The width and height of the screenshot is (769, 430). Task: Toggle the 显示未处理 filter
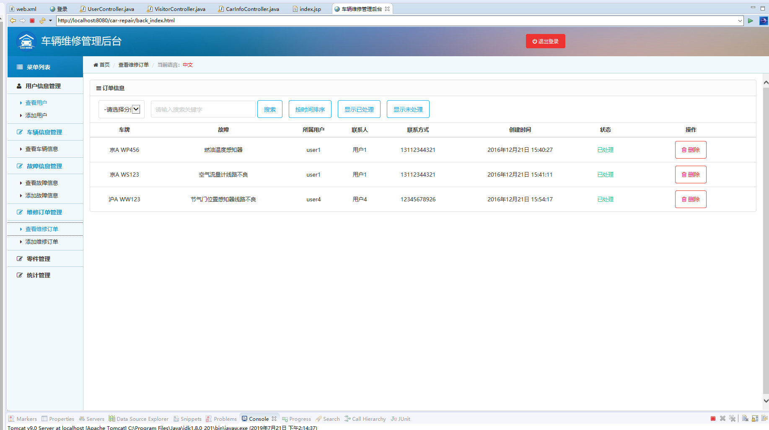coord(408,109)
